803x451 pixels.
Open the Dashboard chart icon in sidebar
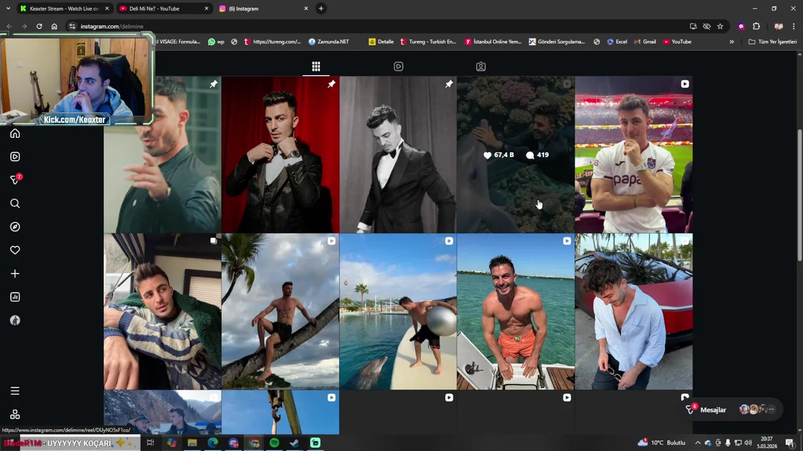pos(15,297)
